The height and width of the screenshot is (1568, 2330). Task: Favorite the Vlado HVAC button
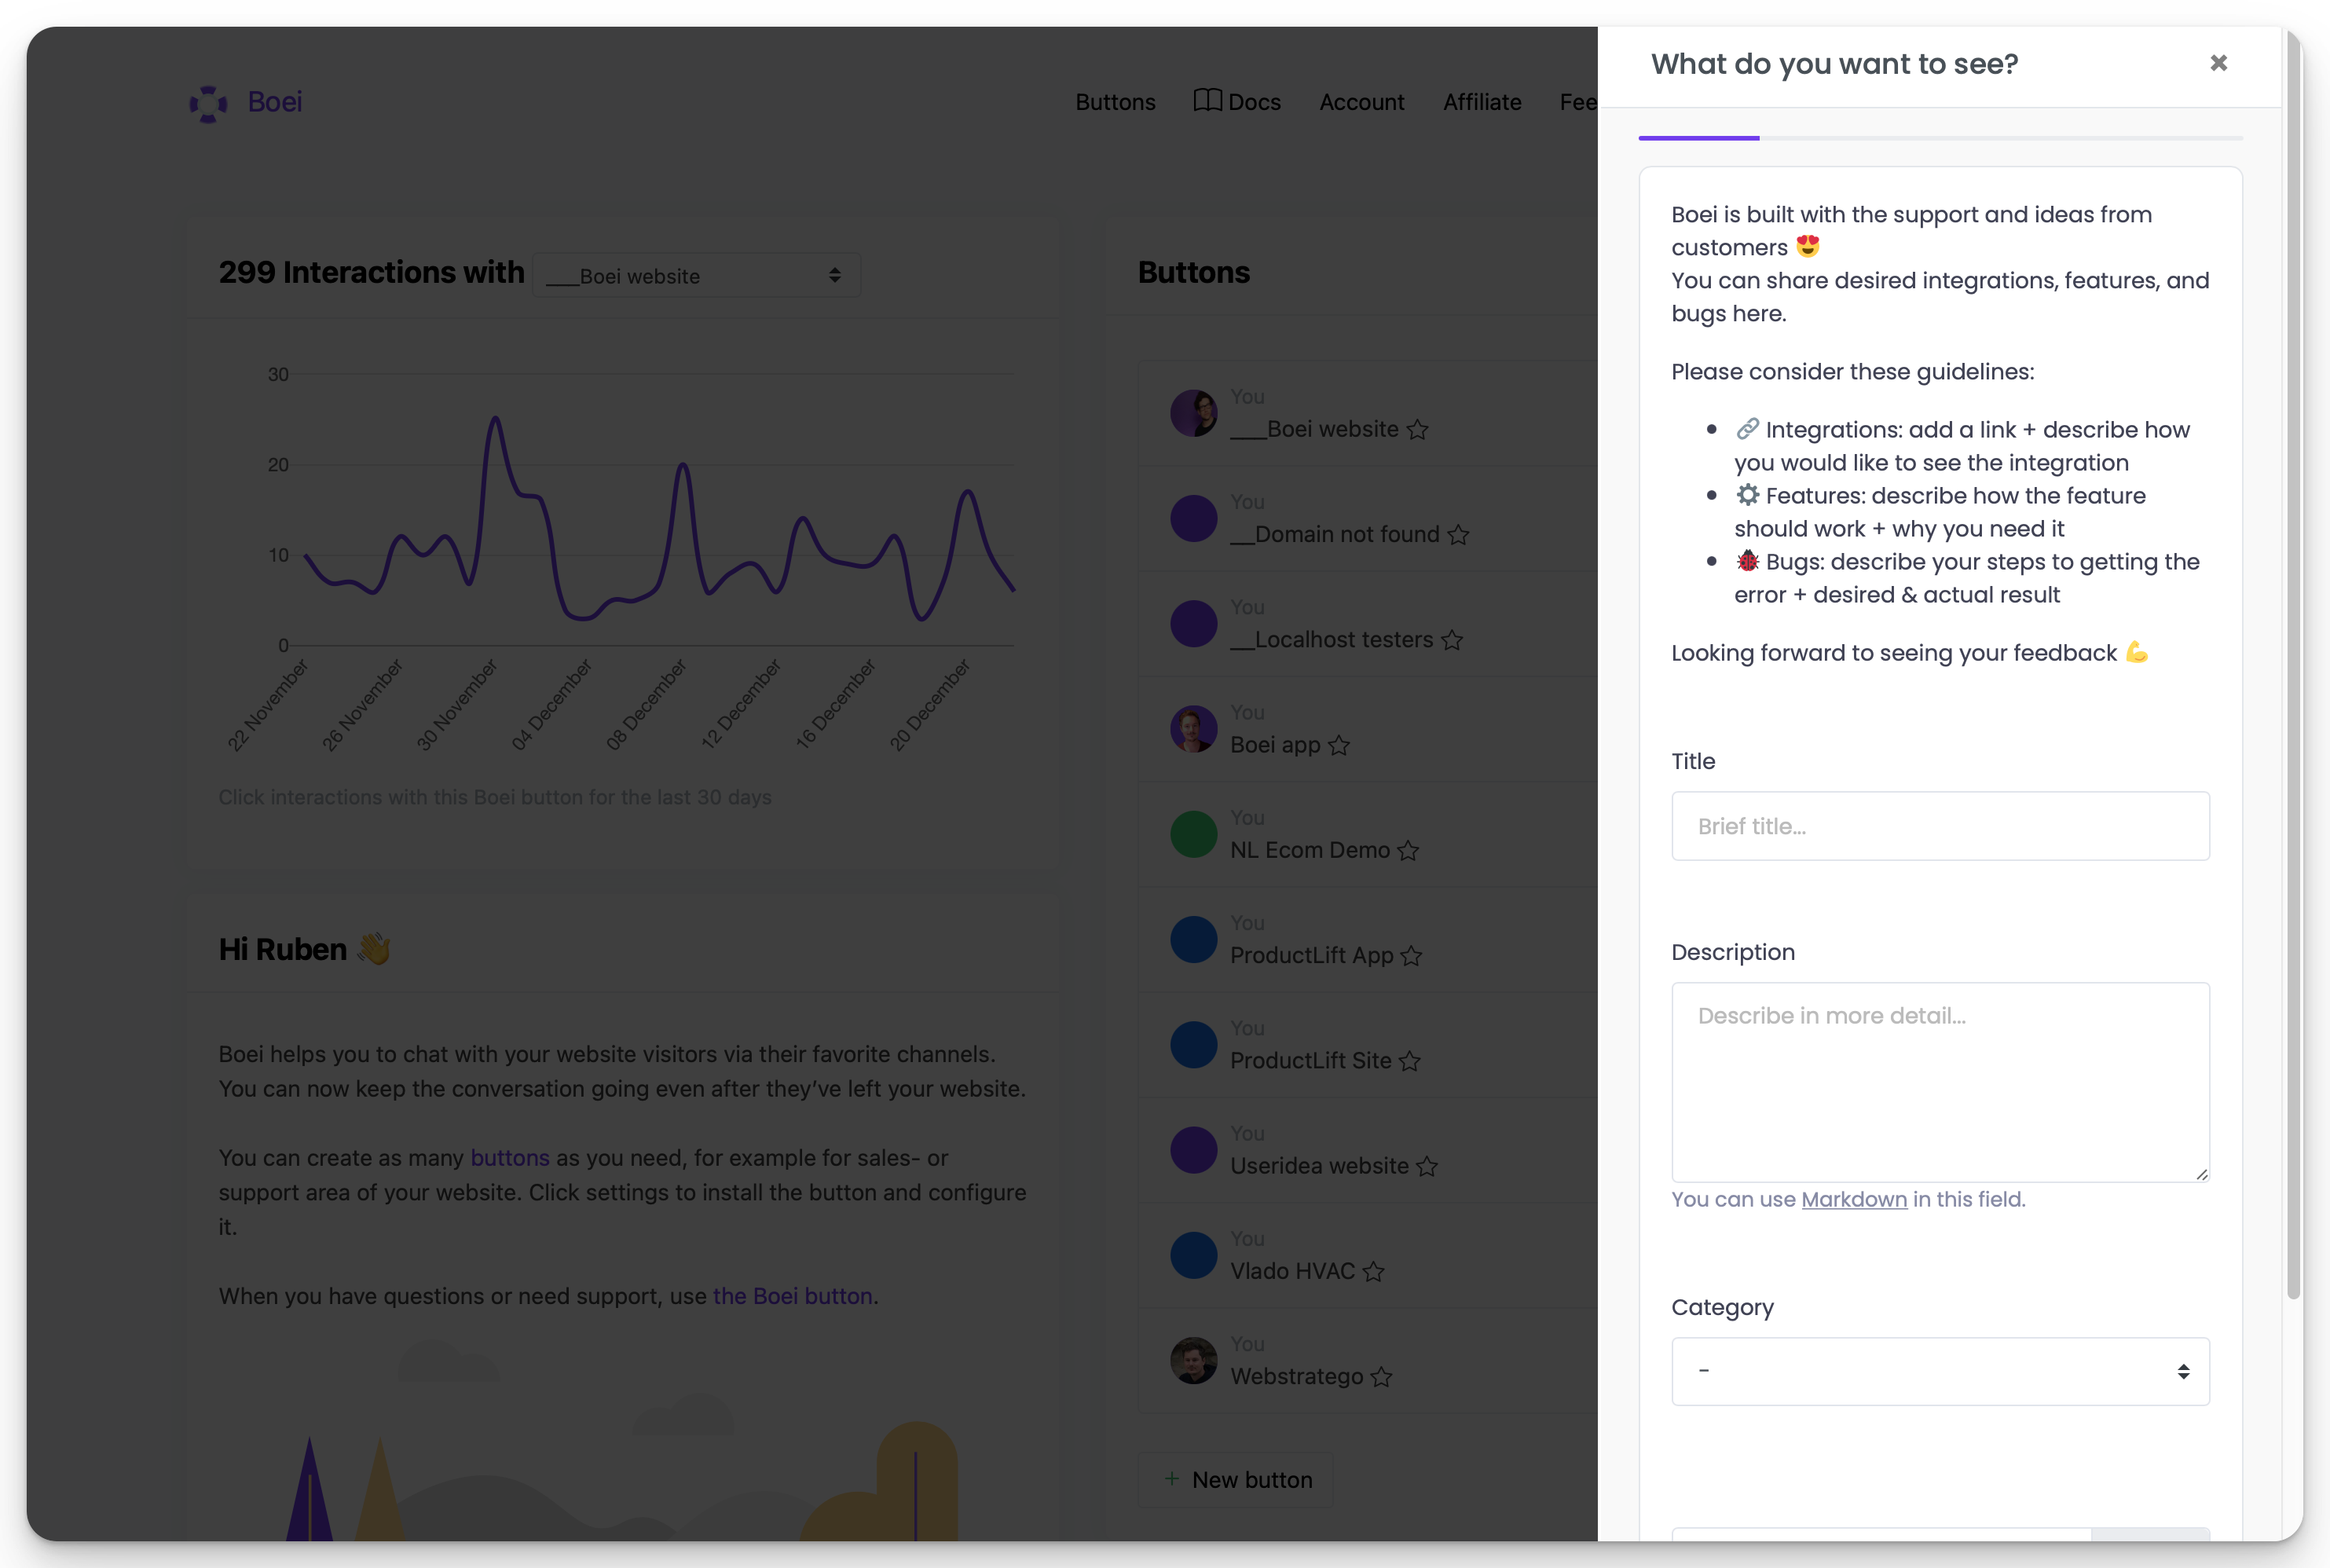pos(1374,1272)
